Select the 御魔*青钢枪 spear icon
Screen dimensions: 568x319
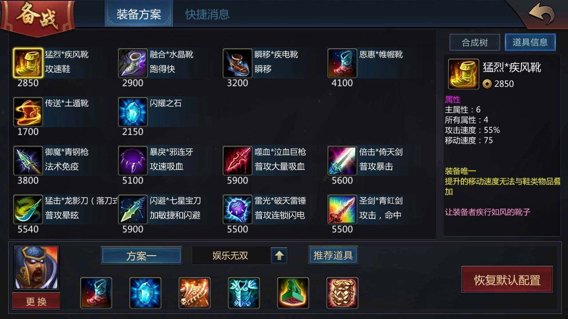(x=28, y=161)
